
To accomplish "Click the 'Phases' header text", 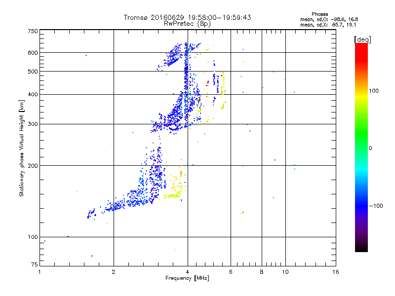I will [x=319, y=14].
